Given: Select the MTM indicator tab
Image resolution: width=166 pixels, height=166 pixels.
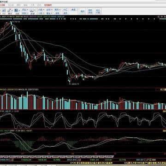Looking at the screenshot, I should (88, 157).
